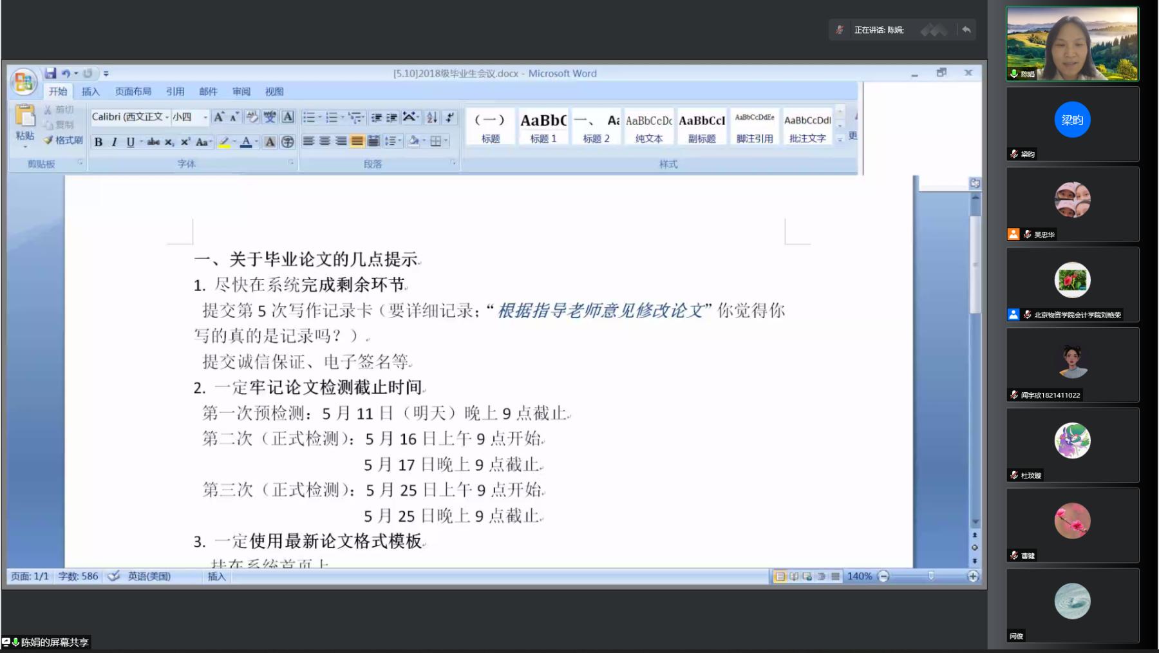The image size is (1159, 653).
Task: Toggle the Justify alignment button
Action: [357, 141]
